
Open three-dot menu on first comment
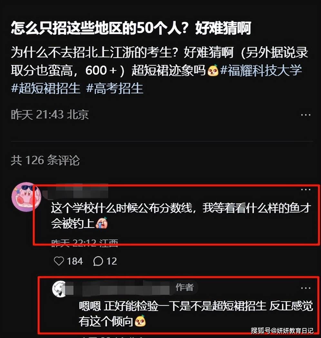point(306,190)
